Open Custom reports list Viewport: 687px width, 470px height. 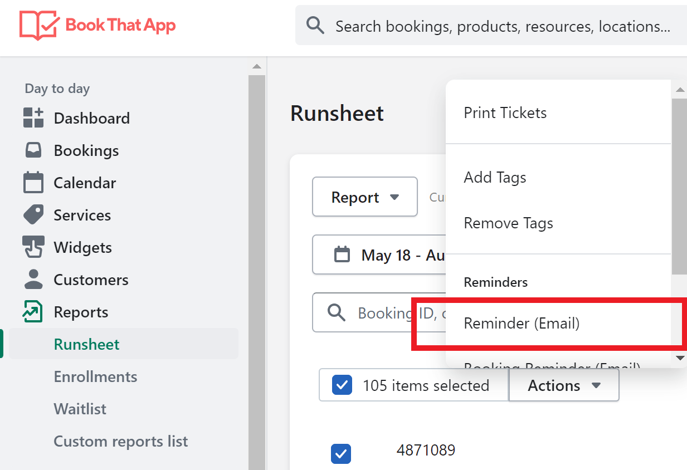point(120,441)
